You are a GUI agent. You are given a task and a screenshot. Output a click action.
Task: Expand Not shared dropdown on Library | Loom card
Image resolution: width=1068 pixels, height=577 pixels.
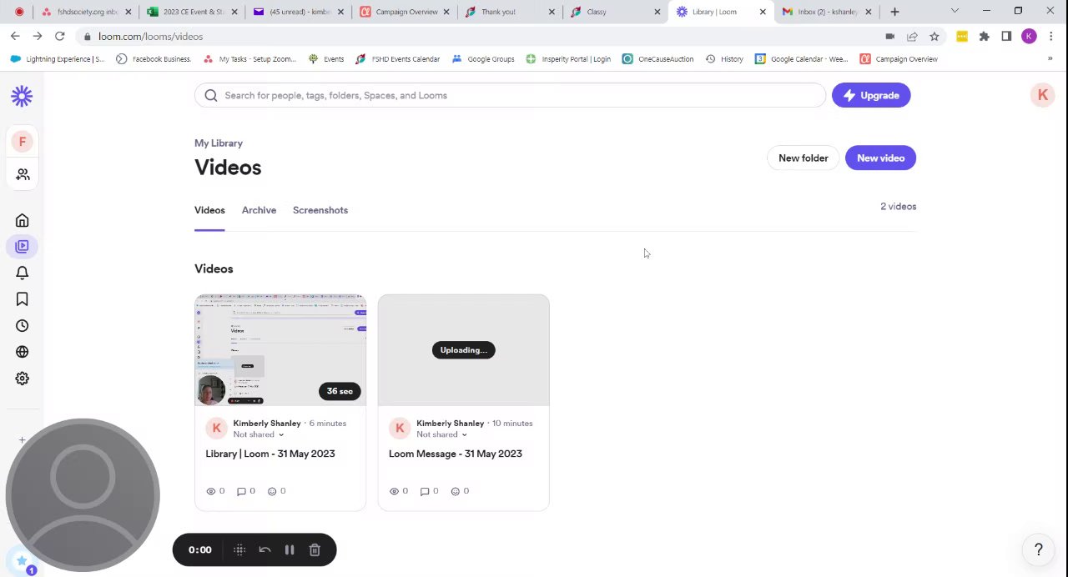[281, 434]
